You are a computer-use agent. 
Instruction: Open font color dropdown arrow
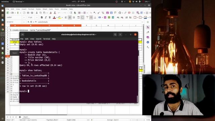click(x=57, y=17)
